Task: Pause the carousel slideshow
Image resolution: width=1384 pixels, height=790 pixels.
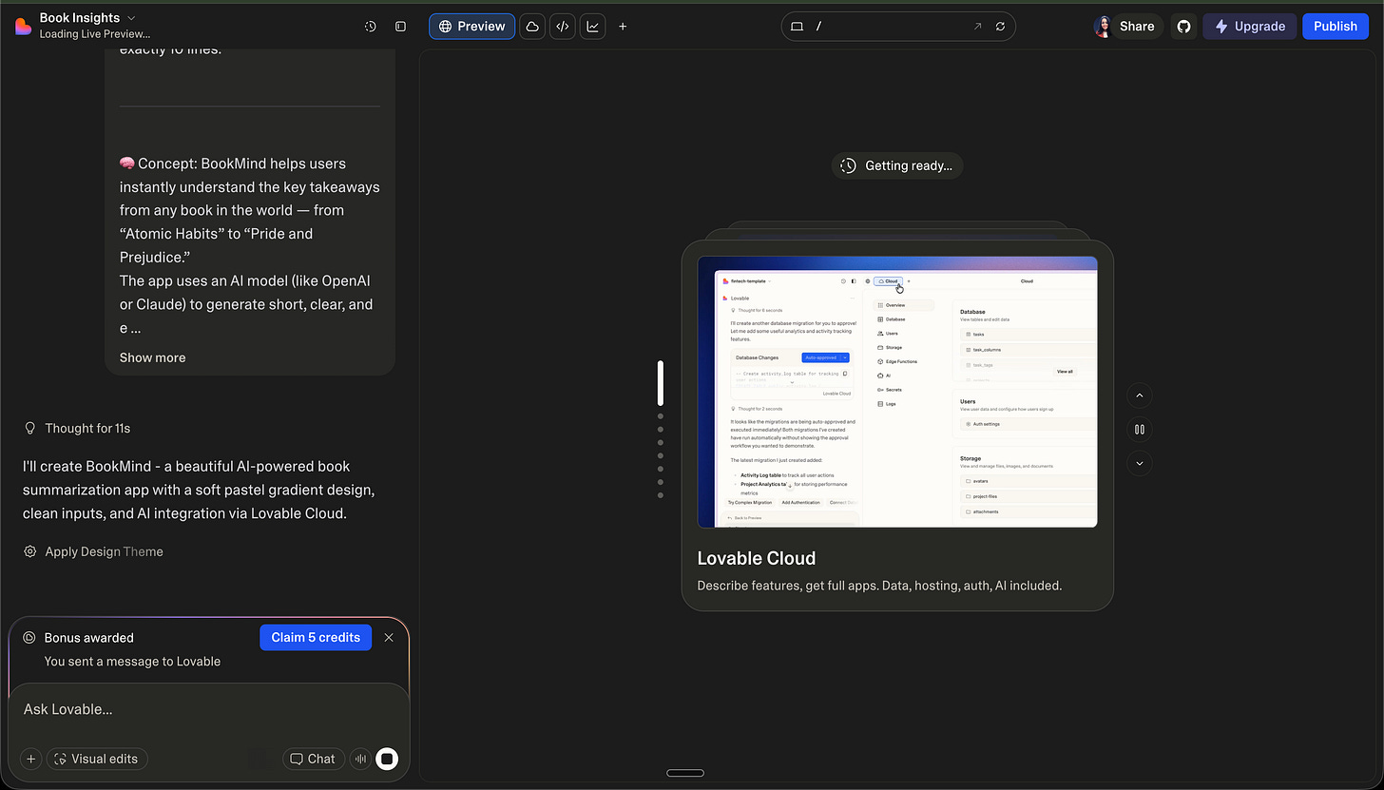Action: [x=1139, y=430]
